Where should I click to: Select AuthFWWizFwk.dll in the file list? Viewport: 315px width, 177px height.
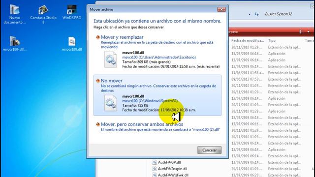173,175
